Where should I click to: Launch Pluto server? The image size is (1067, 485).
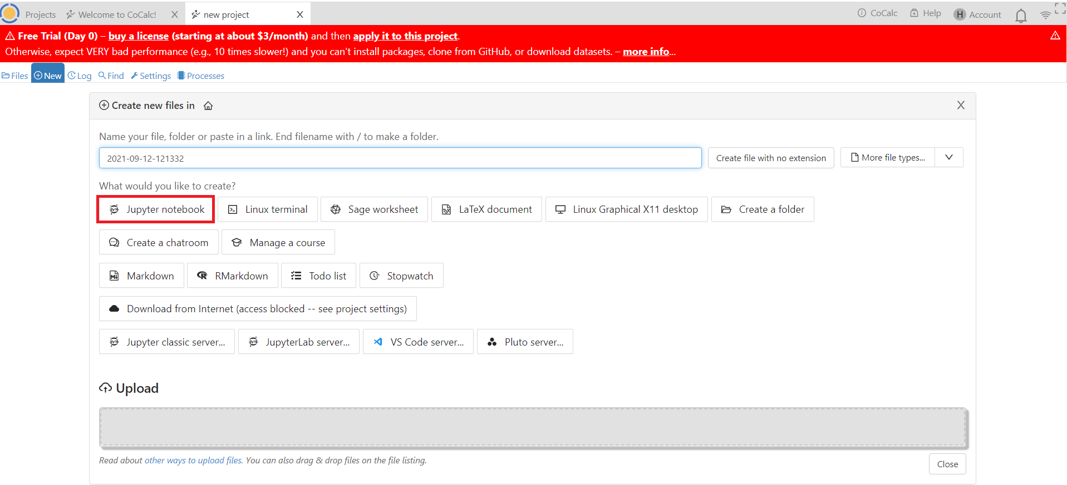525,342
